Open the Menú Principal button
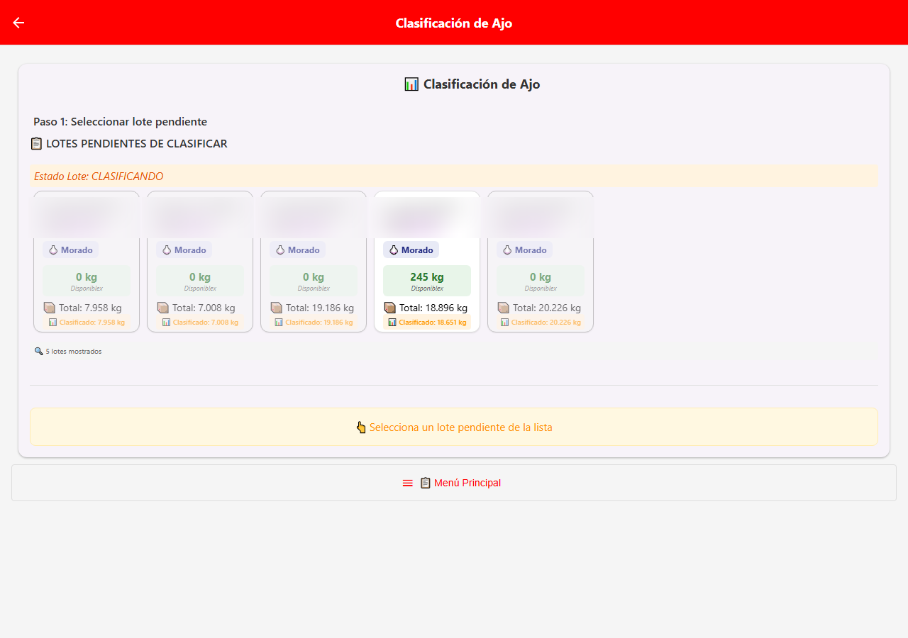 click(x=454, y=483)
